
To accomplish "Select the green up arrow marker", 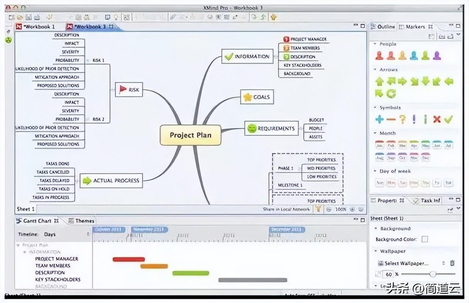I will [380, 81].
